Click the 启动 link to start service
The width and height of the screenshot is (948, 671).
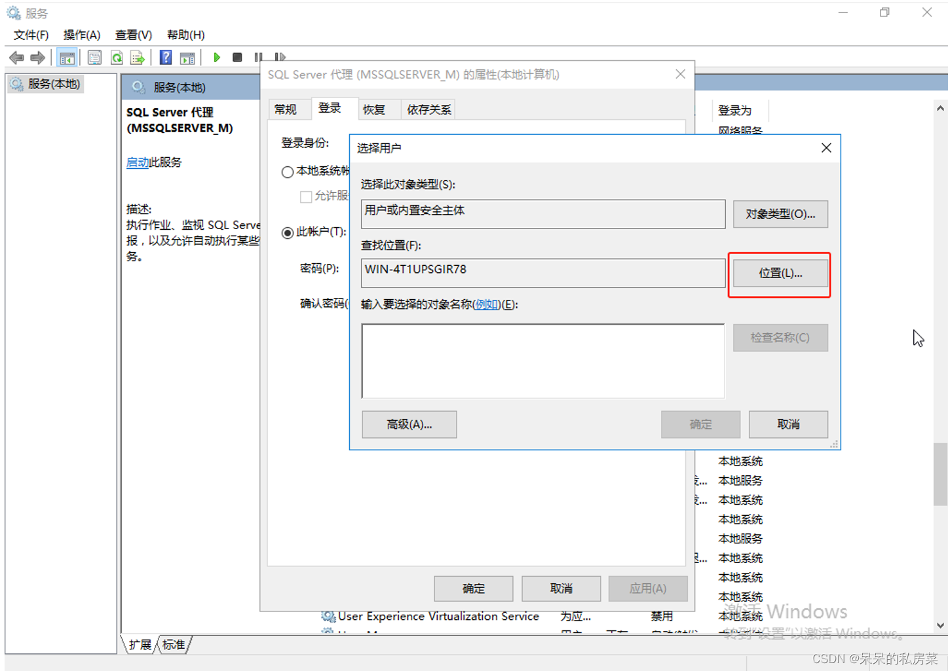point(138,162)
